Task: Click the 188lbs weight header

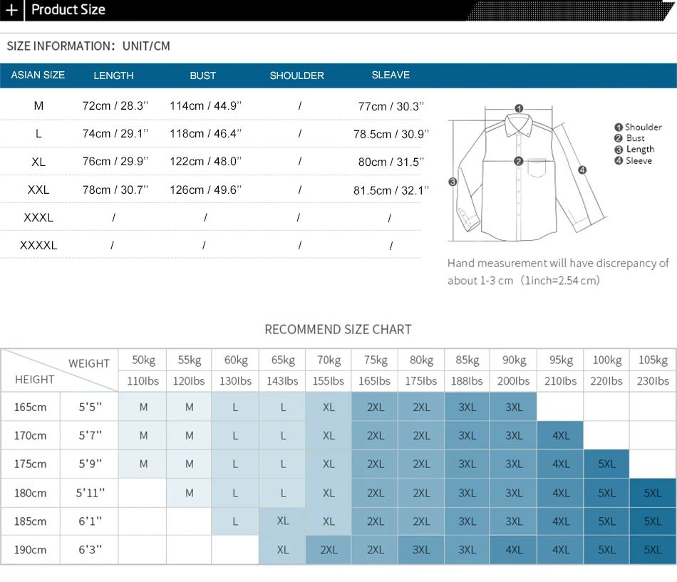Action: pos(467,381)
